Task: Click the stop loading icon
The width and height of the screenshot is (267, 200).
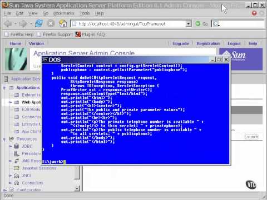Action: pos(51,23)
